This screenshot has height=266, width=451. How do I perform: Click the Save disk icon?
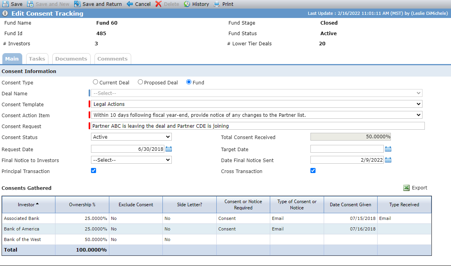coord(5,4)
